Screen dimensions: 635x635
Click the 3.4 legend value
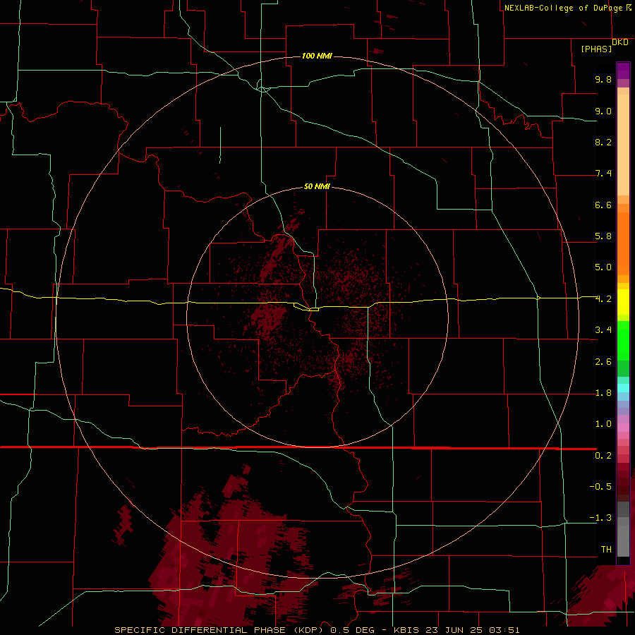(603, 330)
